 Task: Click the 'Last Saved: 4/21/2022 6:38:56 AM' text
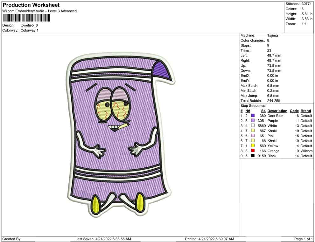click(x=103, y=239)
